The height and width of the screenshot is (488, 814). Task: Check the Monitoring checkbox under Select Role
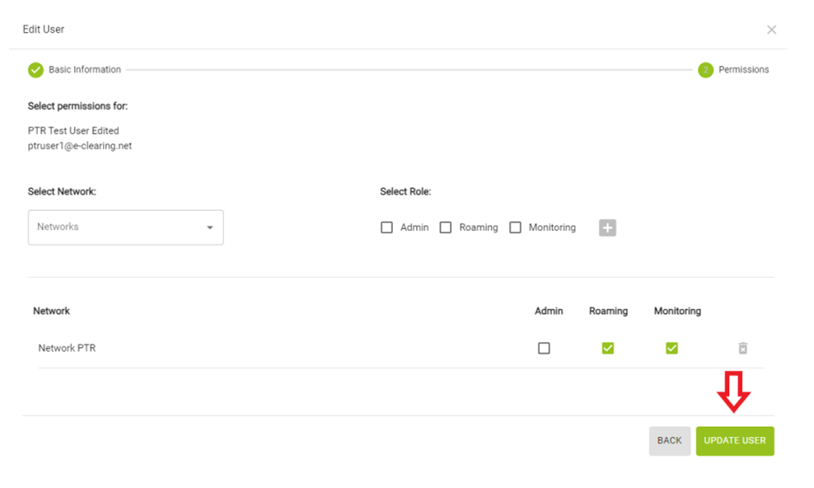tap(515, 228)
